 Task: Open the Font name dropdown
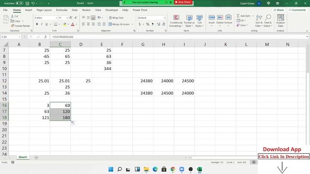tap(56, 18)
